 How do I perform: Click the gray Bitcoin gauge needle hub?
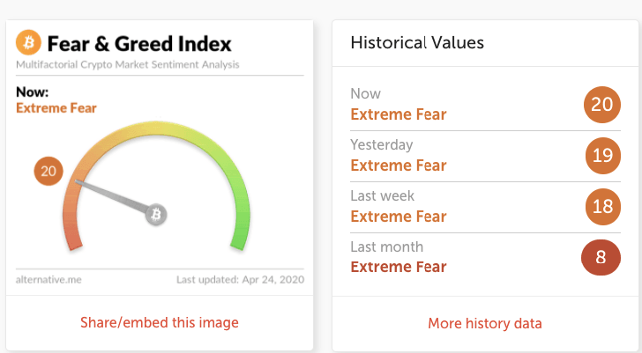click(157, 215)
